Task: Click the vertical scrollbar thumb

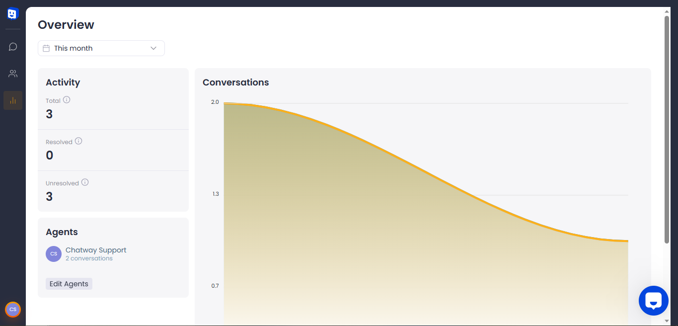Action: click(x=667, y=129)
